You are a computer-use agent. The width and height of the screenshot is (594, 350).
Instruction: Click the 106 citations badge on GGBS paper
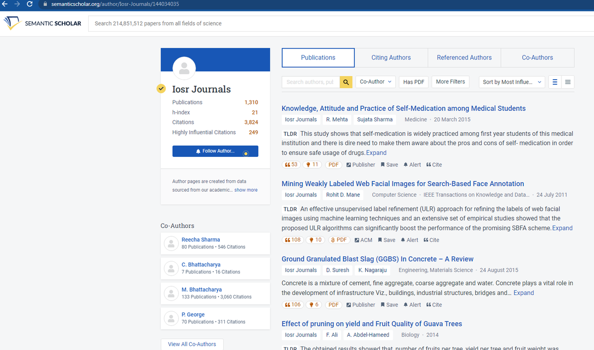293,304
